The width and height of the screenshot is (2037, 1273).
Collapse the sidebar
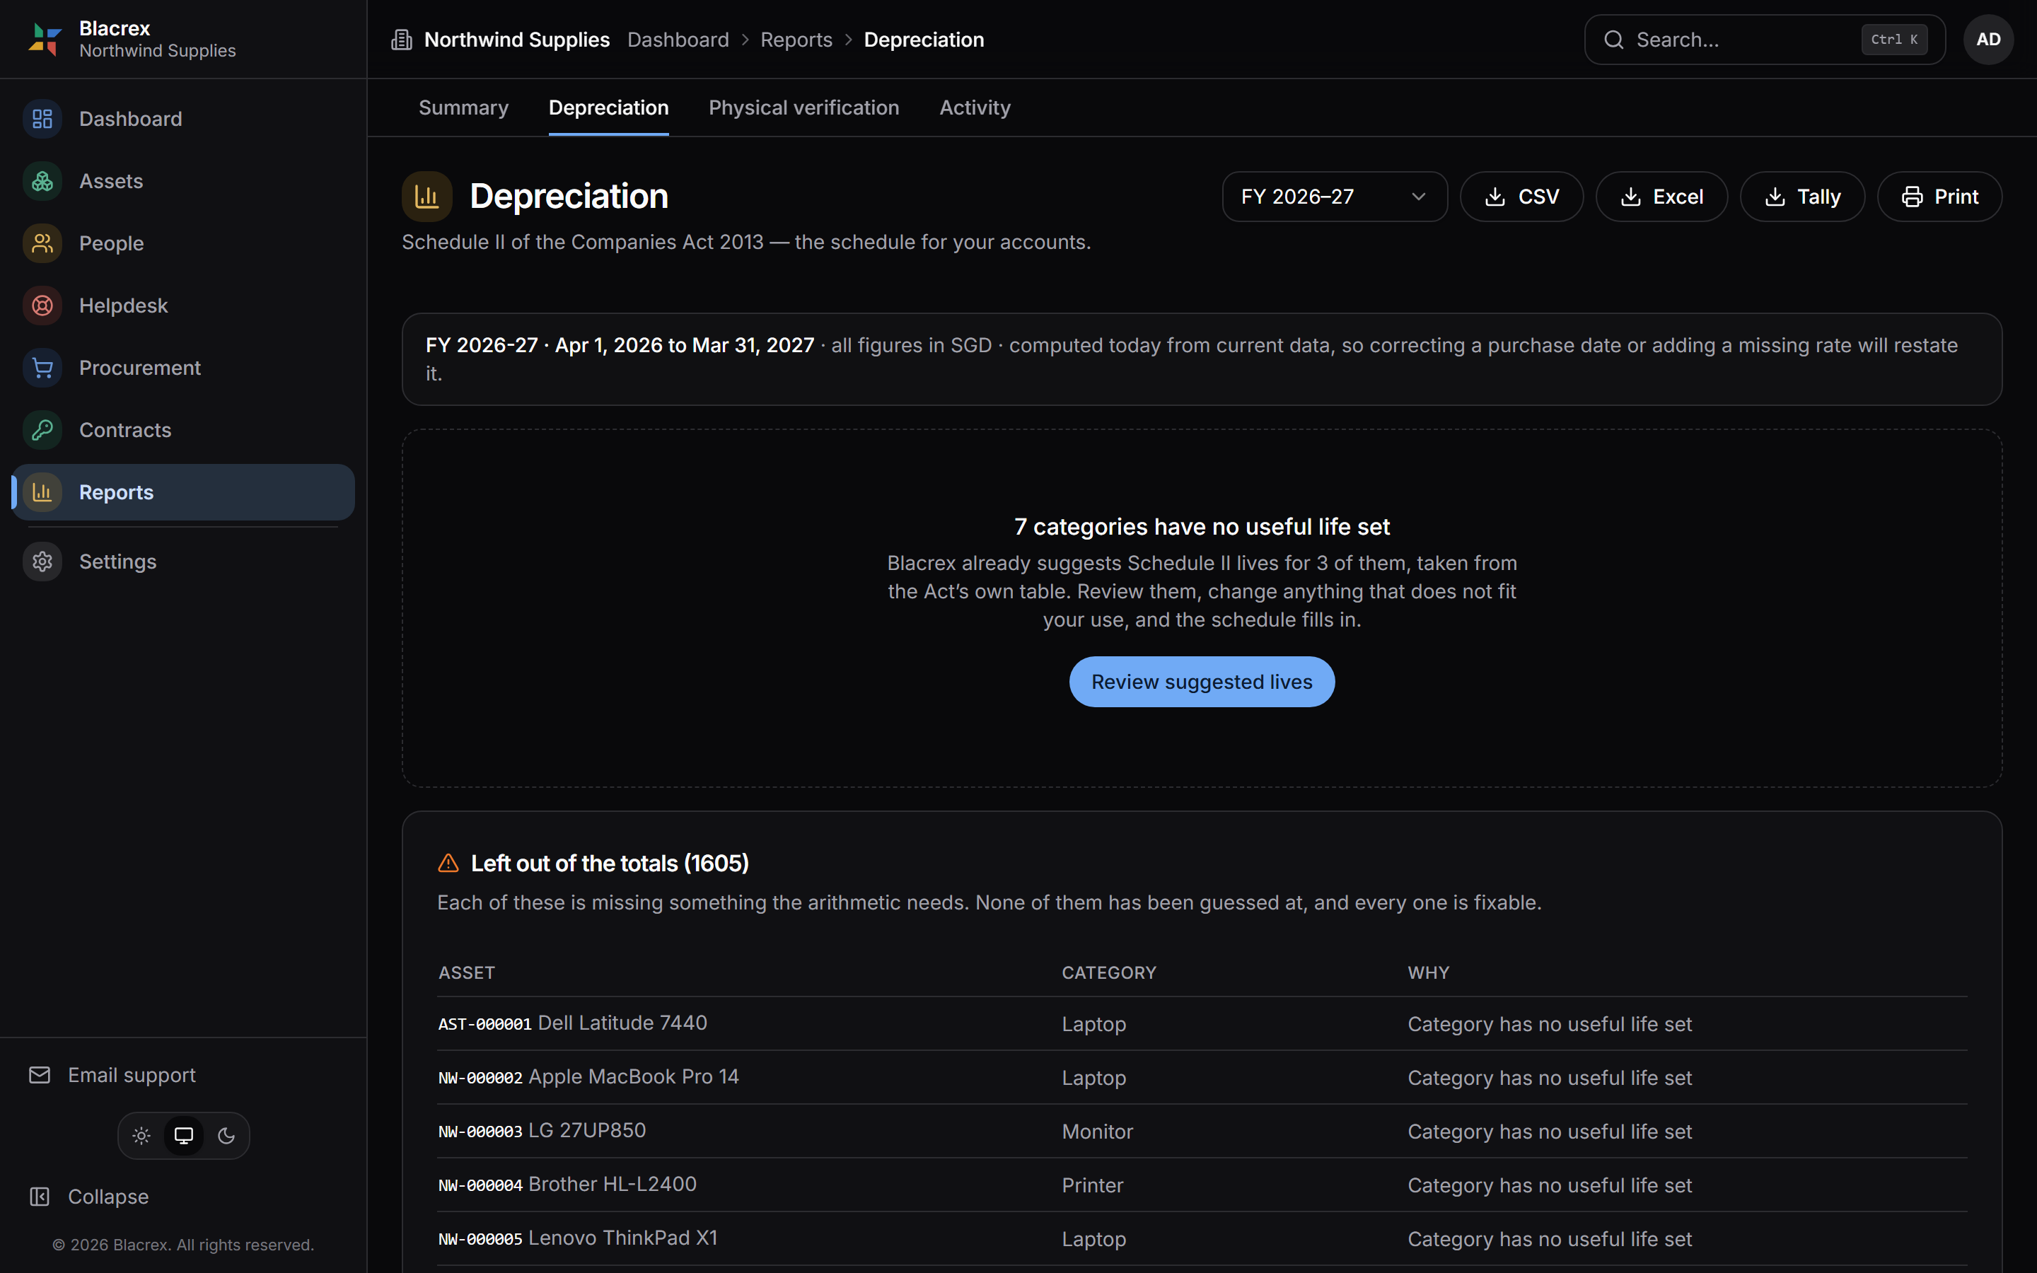89,1197
